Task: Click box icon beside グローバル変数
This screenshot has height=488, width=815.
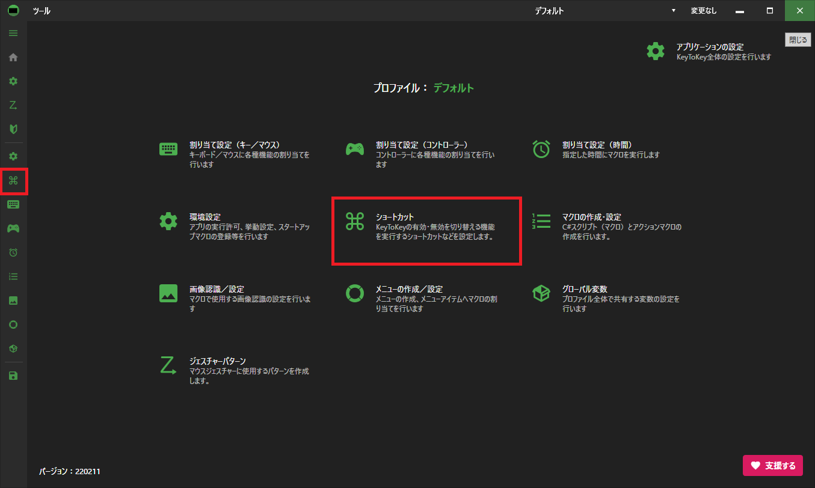Action: tap(541, 293)
